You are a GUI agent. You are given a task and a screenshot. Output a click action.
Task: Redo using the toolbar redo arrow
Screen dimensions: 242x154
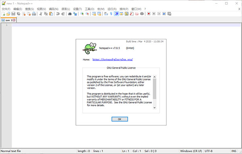63,14
